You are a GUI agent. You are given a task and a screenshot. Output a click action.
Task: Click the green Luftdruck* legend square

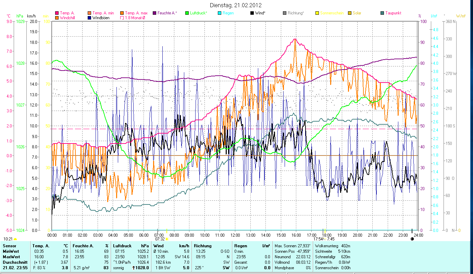[x=187, y=13]
